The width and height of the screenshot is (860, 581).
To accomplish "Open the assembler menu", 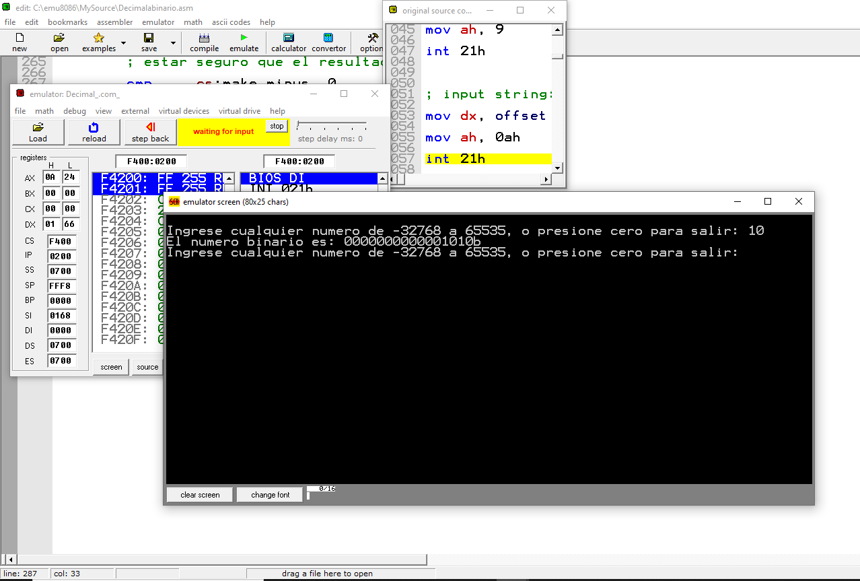I will pos(114,22).
